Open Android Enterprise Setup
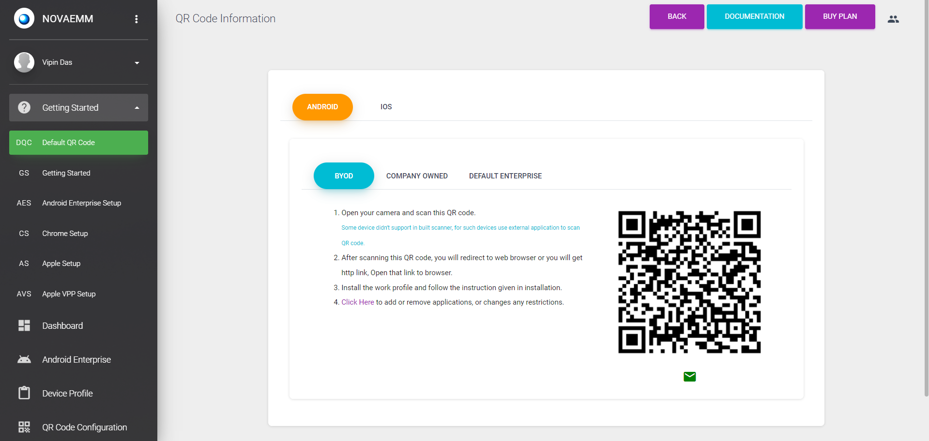This screenshot has height=441, width=929. pos(78,203)
